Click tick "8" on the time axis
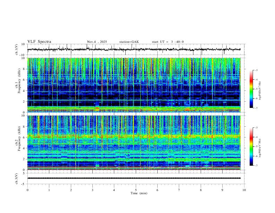 pyautogui.click(x=201, y=190)
